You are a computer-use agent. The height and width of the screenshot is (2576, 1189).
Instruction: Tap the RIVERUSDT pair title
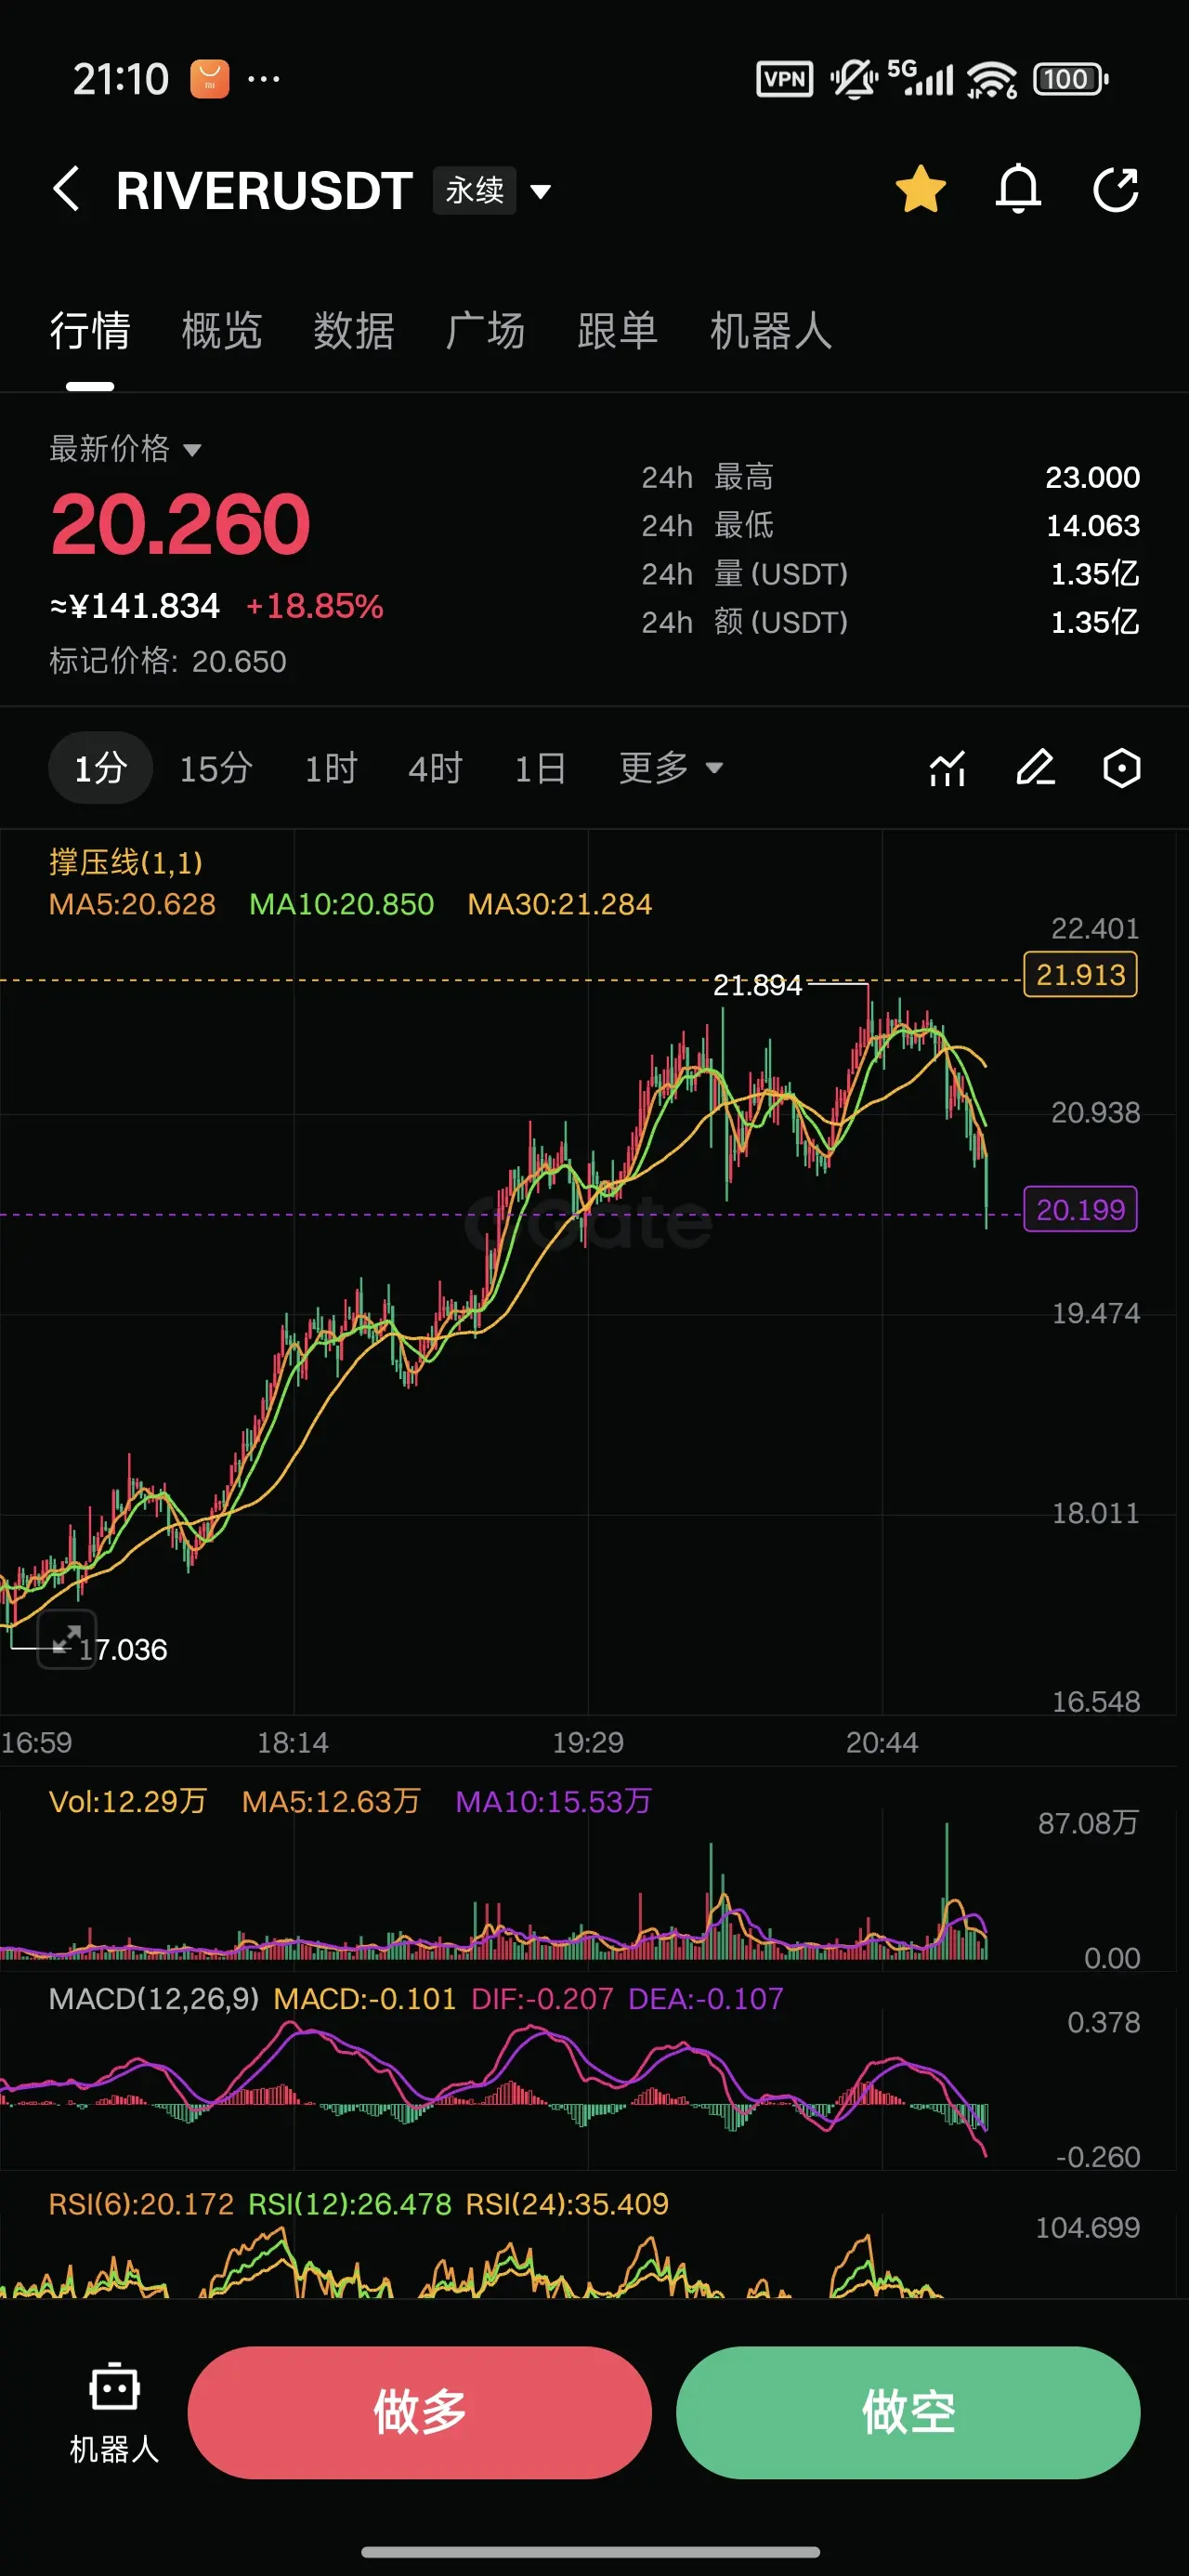coord(264,190)
